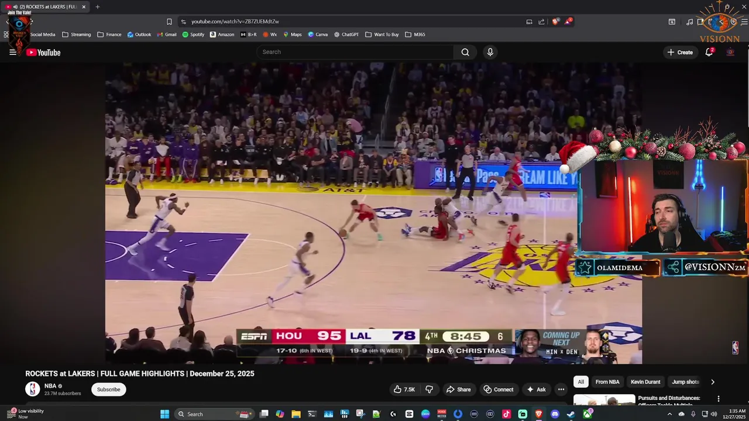Open Maps bookmark
This screenshot has height=421, width=749.
pos(292,34)
